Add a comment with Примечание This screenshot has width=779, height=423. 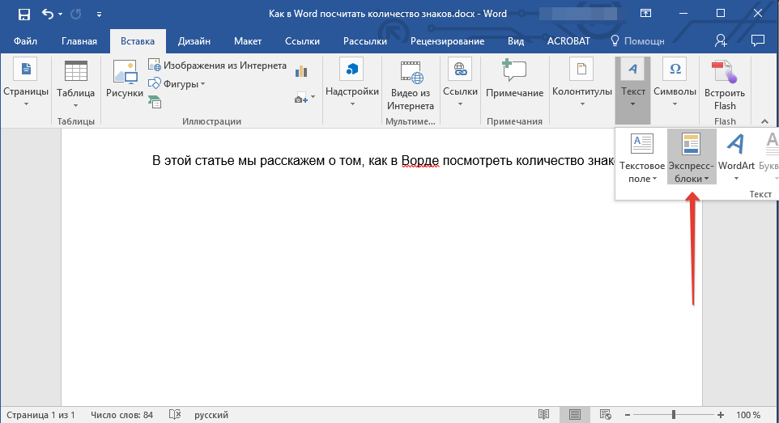[514, 81]
